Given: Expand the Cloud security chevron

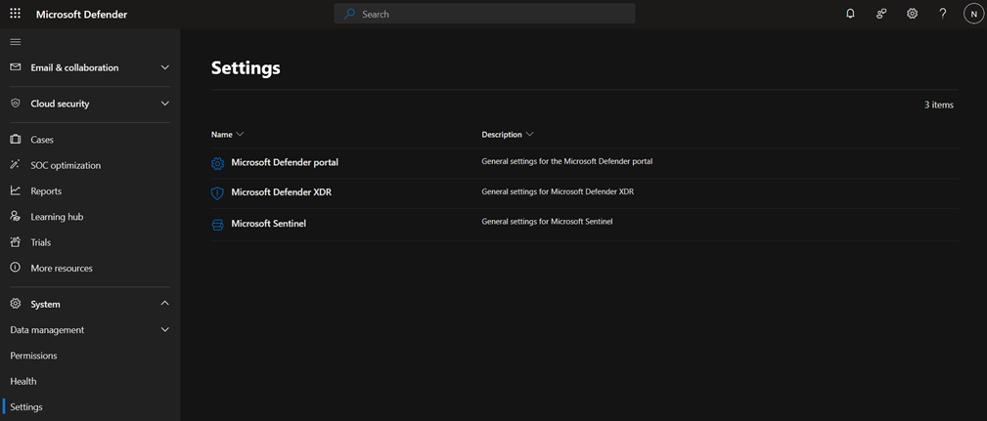Looking at the screenshot, I should tap(165, 103).
